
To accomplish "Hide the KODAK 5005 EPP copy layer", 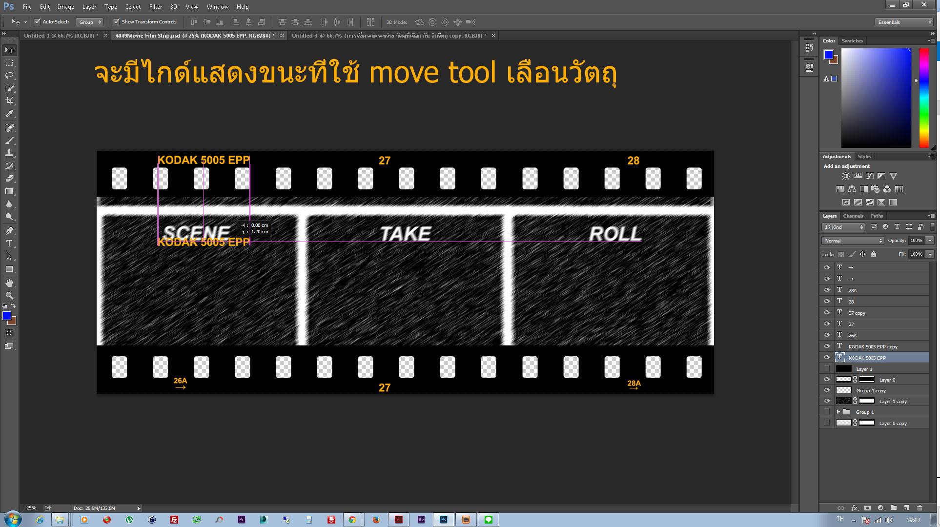I will pyautogui.click(x=827, y=346).
